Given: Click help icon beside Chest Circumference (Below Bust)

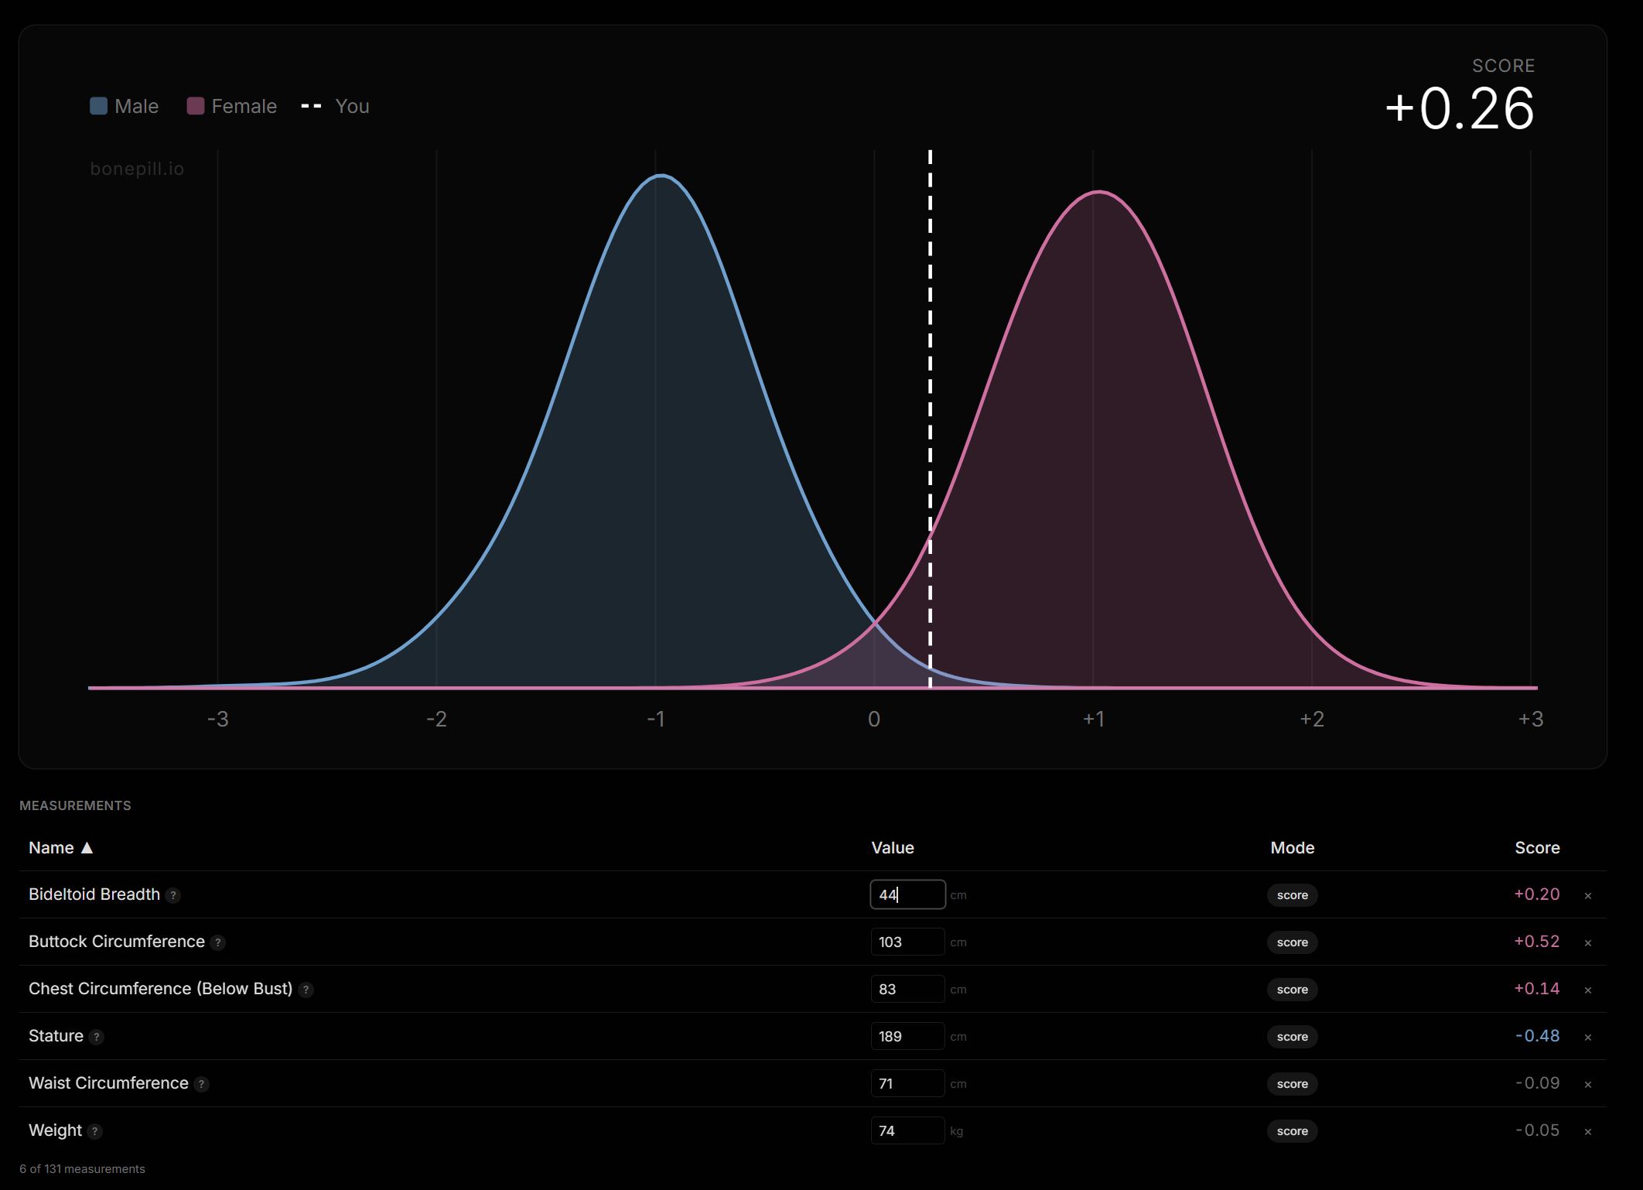Looking at the screenshot, I should [x=306, y=990].
